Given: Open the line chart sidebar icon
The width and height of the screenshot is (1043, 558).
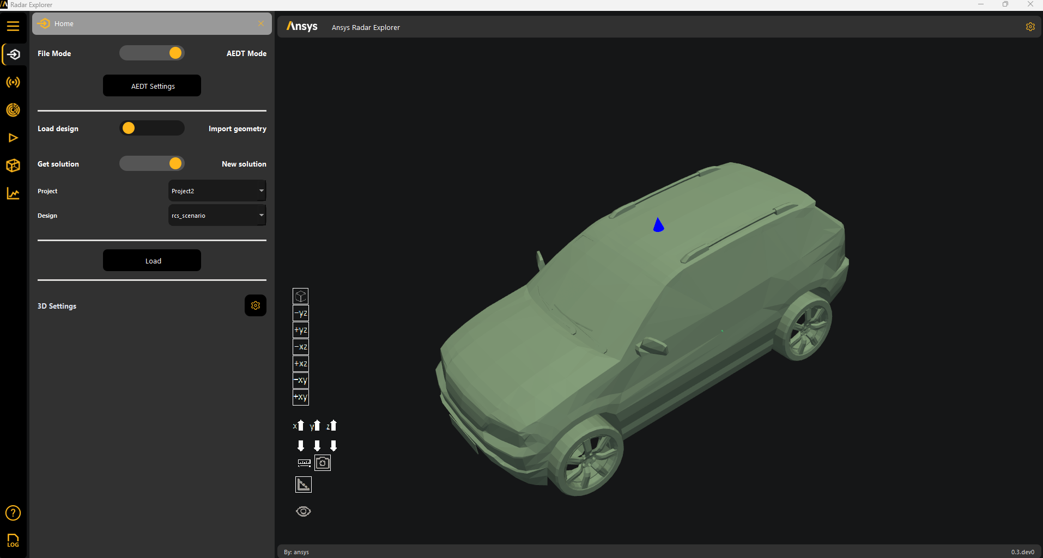Looking at the screenshot, I should [x=13, y=193].
